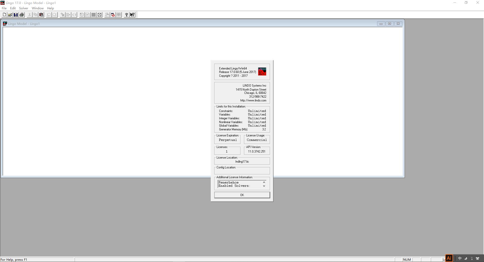Open Options with the crossed-box toolbar icon
Screen dimensions: 484x262
pos(100,15)
